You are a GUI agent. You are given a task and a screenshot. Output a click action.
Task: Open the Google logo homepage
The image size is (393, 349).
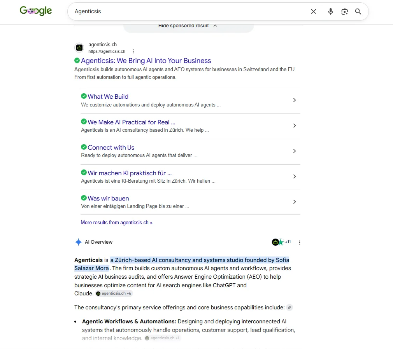35,11
